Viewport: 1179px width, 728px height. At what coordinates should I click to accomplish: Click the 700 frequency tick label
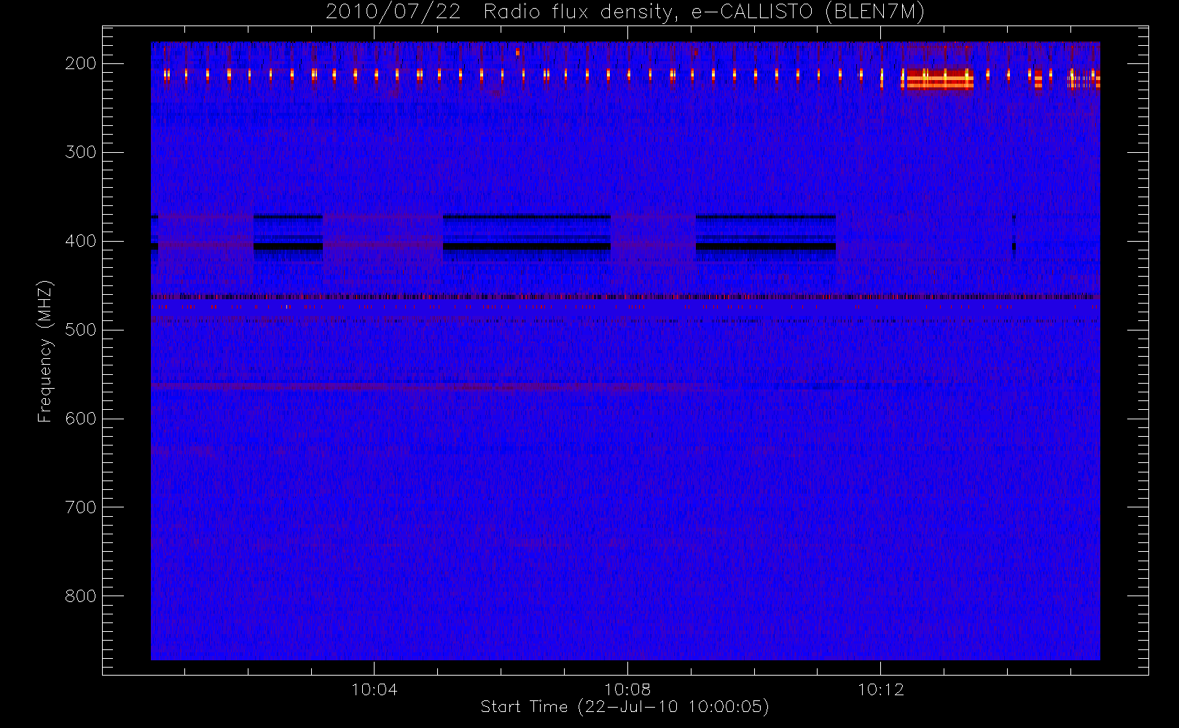click(80, 507)
